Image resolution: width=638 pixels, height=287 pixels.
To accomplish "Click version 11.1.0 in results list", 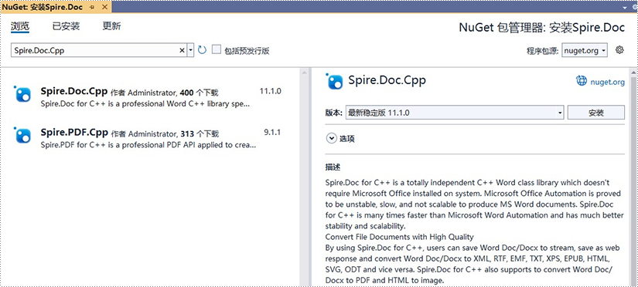I will [270, 91].
